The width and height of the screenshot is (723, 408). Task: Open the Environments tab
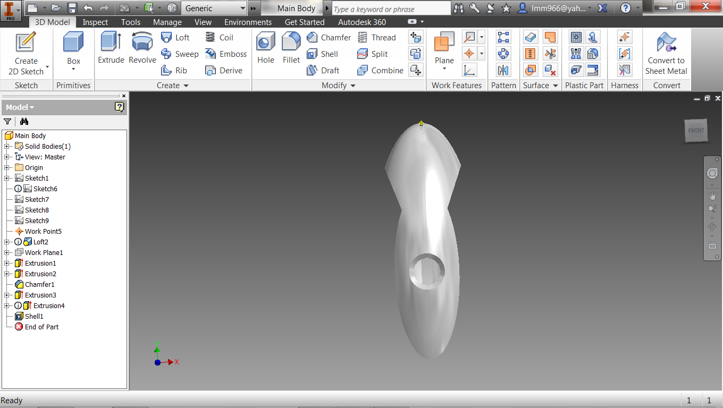(x=248, y=22)
